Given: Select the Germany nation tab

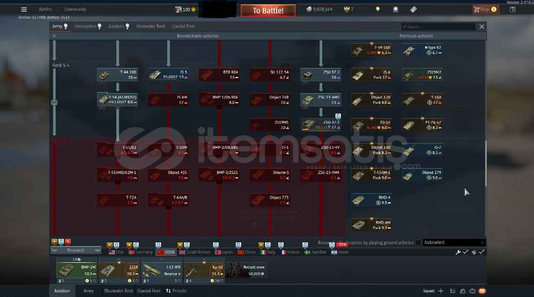Looking at the screenshot, I should click(x=141, y=252).
